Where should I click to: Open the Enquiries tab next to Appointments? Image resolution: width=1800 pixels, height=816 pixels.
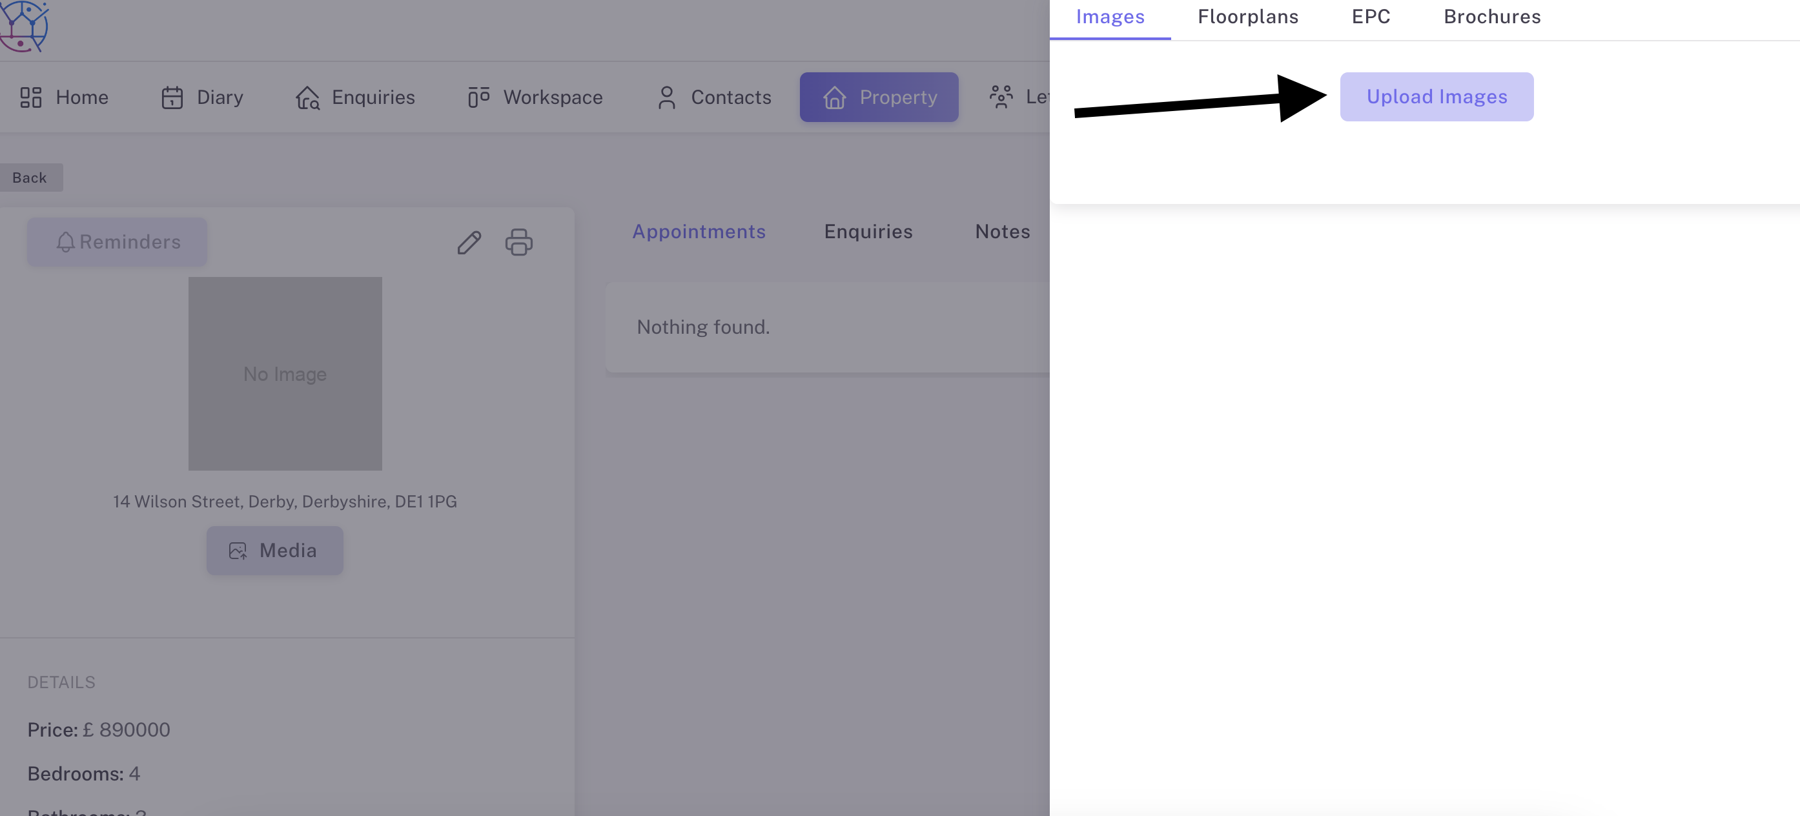click(868, 231)
